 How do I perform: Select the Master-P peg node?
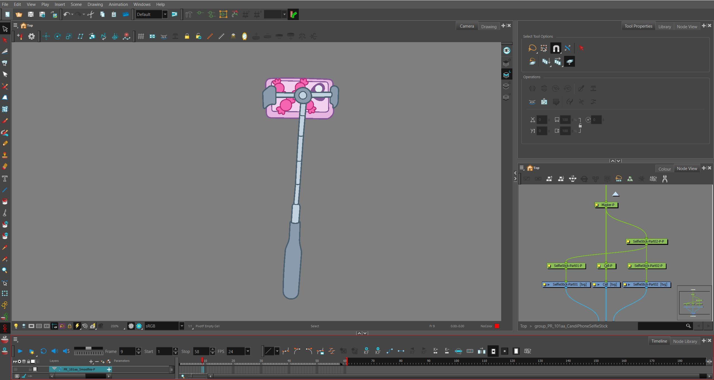(606, 205)
